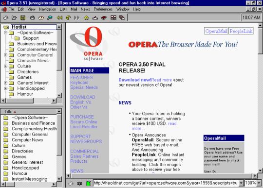Expand the Culture folder in Hotlist tree
This screenshot has width=263, height=188.
coord(6,66)
